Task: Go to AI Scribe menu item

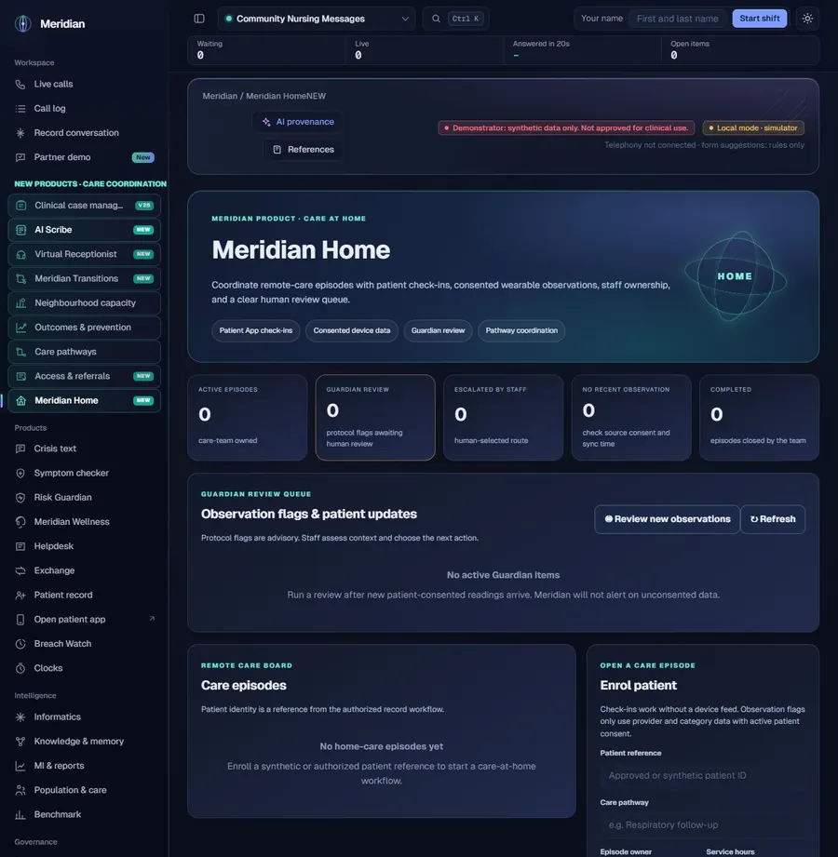Action: 84,230
